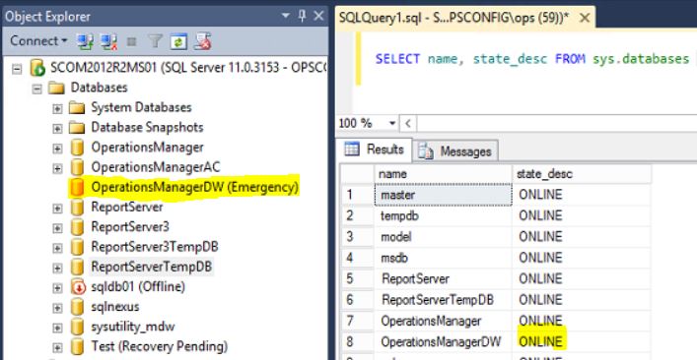
Task: Click the Stop toolbar icon
Action: pyautogui.click(x=131, y=42)
